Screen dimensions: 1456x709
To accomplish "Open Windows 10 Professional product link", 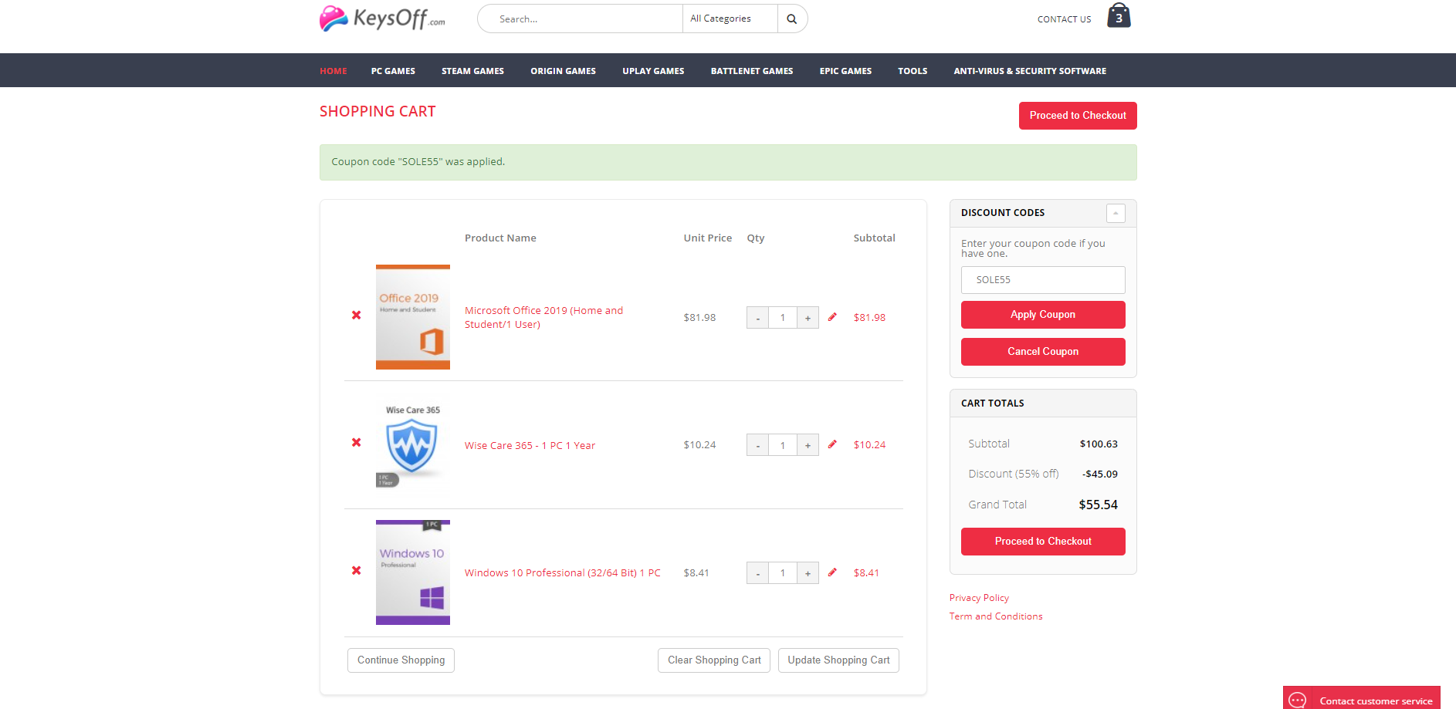I will click(563, 573).
